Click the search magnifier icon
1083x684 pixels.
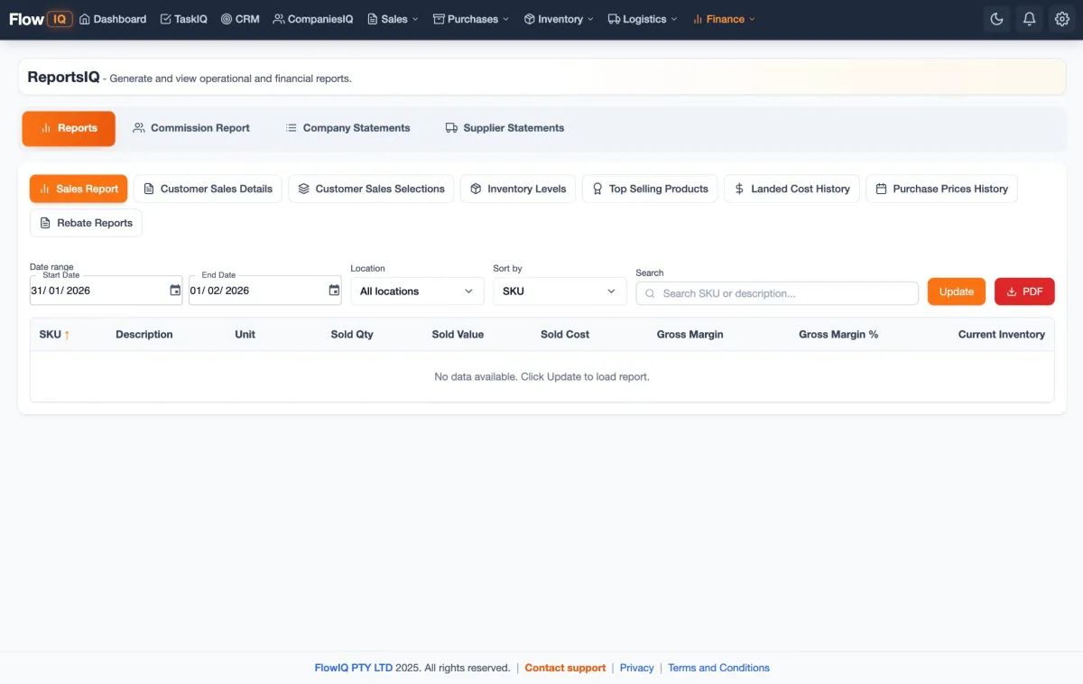(x=650, y=293)
